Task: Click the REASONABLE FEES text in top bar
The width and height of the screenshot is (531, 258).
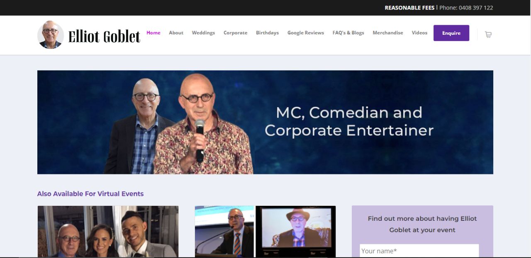Action: [x=409, y=8]
